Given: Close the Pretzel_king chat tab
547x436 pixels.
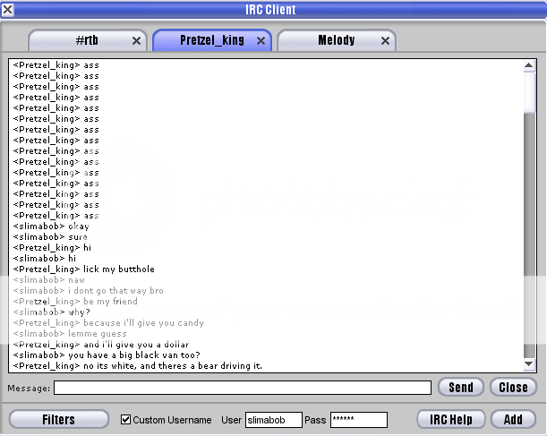Looking at the screenshot, I should click(261, 41).
